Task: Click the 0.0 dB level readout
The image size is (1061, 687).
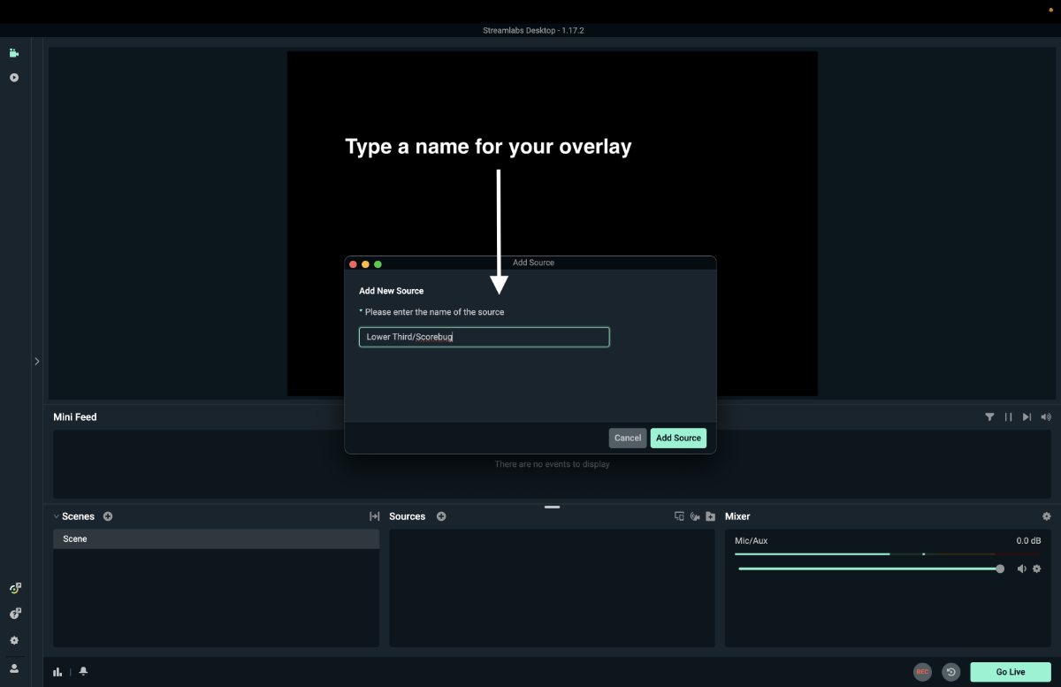Action: pyautogui.click(x=1028, y=540)
